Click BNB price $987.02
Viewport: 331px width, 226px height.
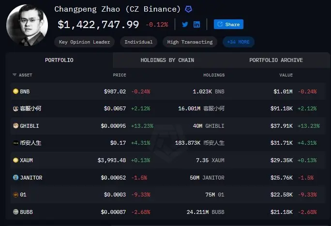tap(115, 91)
